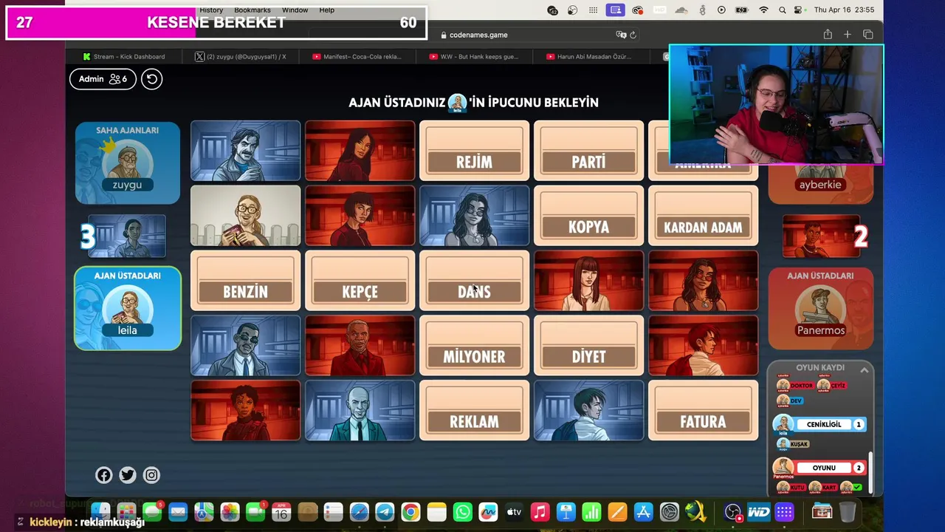
Task: Open the Help menu
Action: coord(327,10)
